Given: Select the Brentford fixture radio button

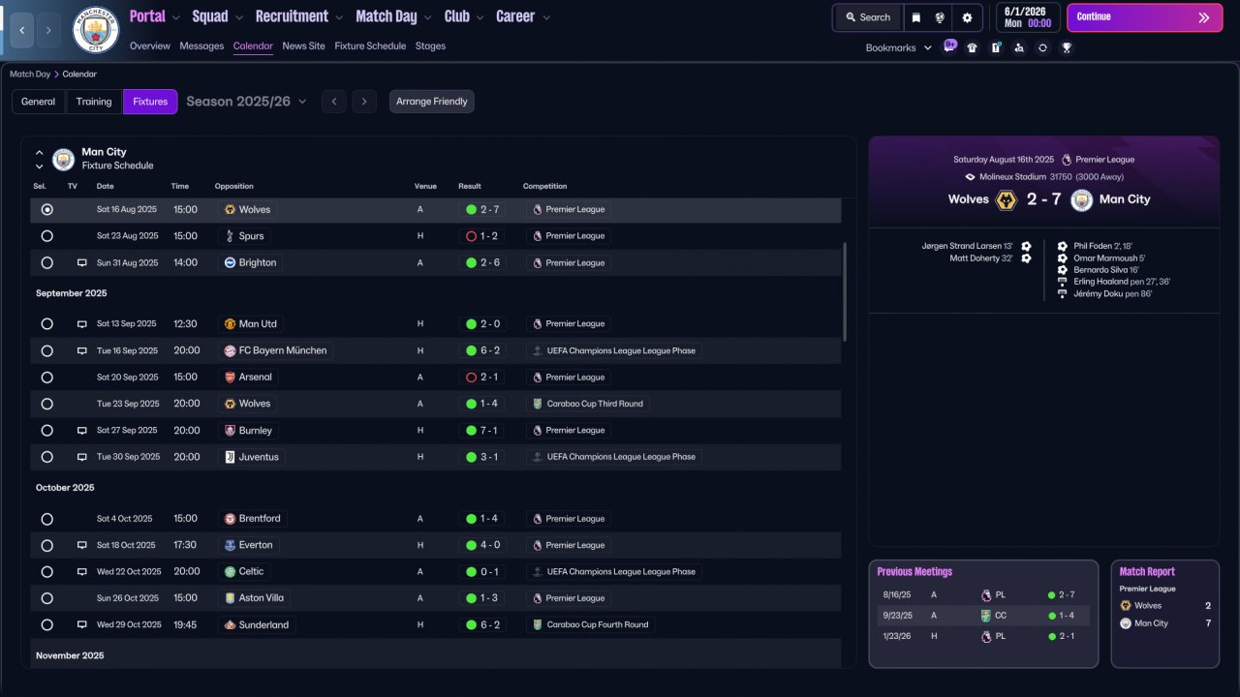Looking at the screenshot, I should 46,519.
